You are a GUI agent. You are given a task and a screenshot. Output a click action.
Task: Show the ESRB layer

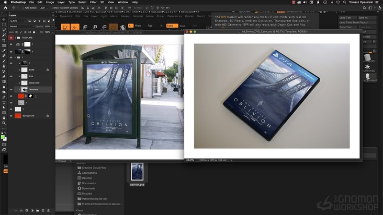tap(11, 69)
